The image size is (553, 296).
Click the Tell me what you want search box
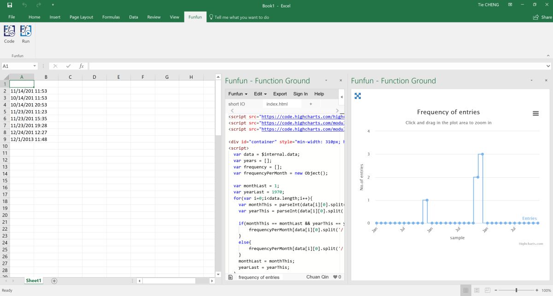(239, 17)
